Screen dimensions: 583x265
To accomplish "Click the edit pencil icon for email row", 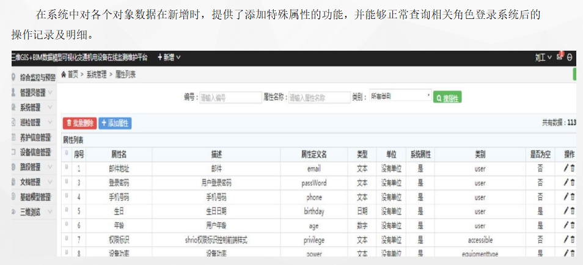I will tap(566, 168).
